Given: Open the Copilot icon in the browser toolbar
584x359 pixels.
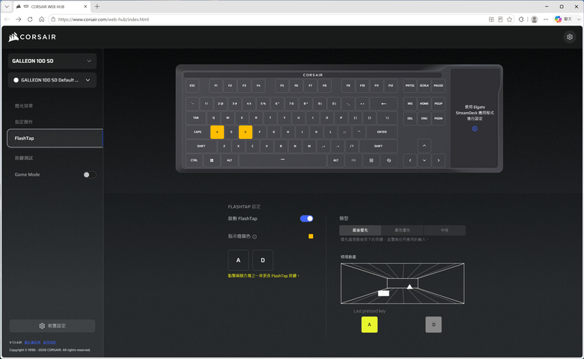Looking at the screenshot, I should (558, 19).
